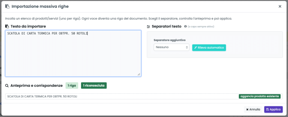This screenshot has width=288, height=117.
Task: Click the magnifier icon beside Anteprima e corrispondenze
Action: click(7, 86)
